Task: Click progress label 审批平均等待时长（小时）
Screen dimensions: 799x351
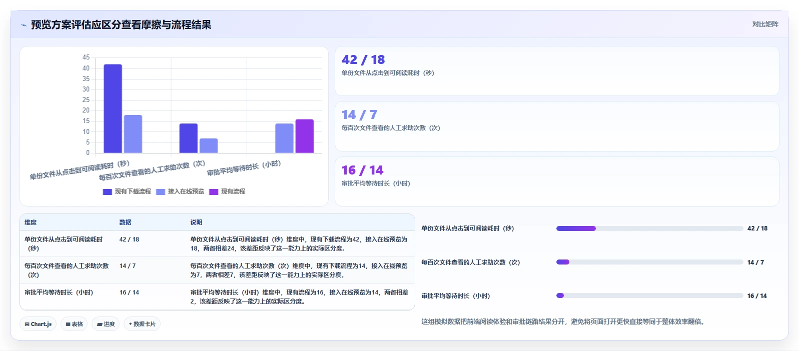Action: coord(456,296)
